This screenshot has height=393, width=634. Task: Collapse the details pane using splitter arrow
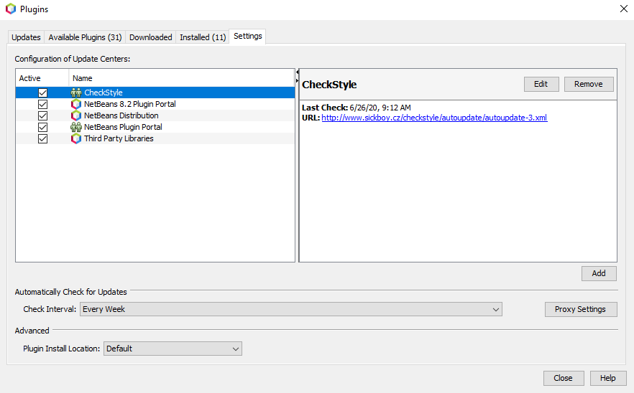point(297,81)
